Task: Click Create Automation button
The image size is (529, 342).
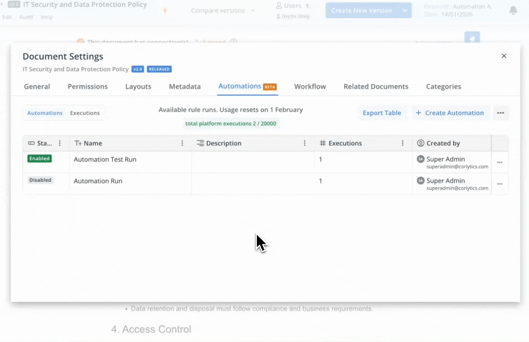Action: [x=450, y=113]
